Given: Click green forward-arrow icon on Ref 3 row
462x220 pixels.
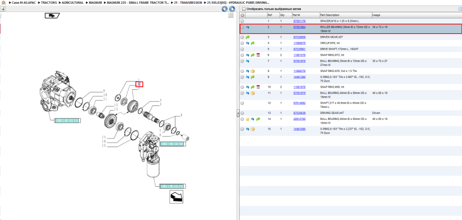Looking at the screenshot, I should (248, 37).
